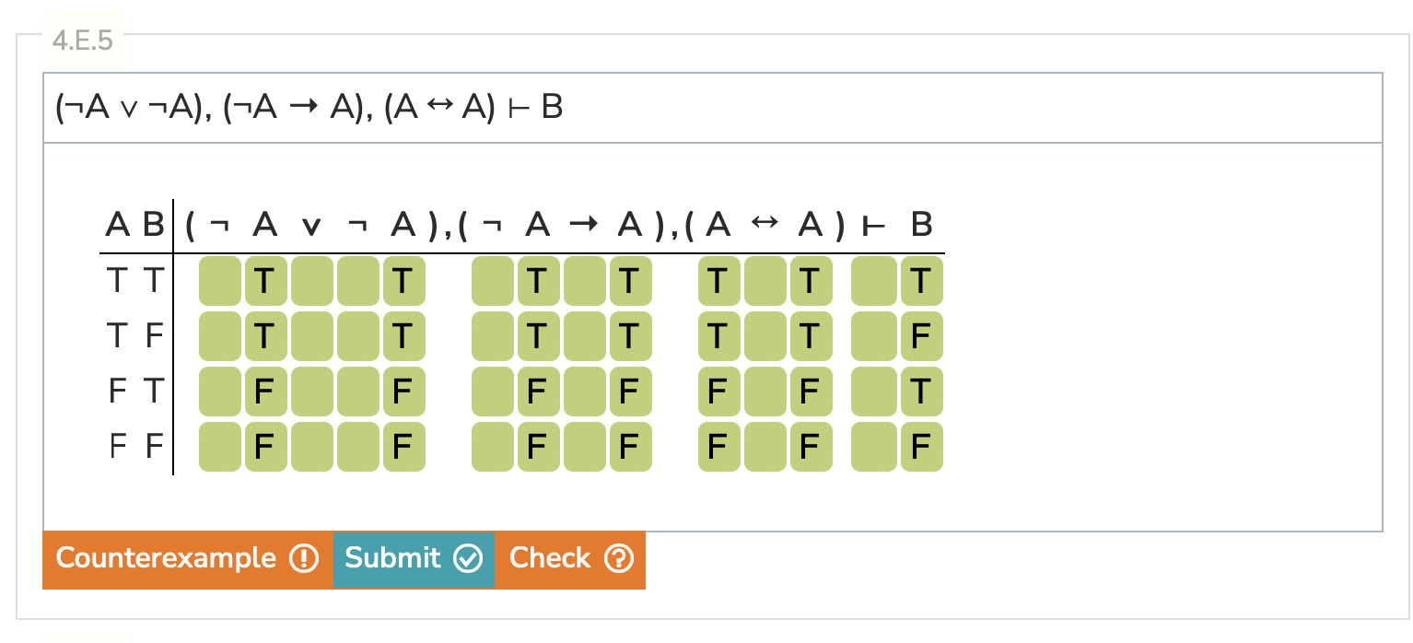Viewport: 1413px width, 643px height.
Task: Click the A B column header
Action: (134, 224)
